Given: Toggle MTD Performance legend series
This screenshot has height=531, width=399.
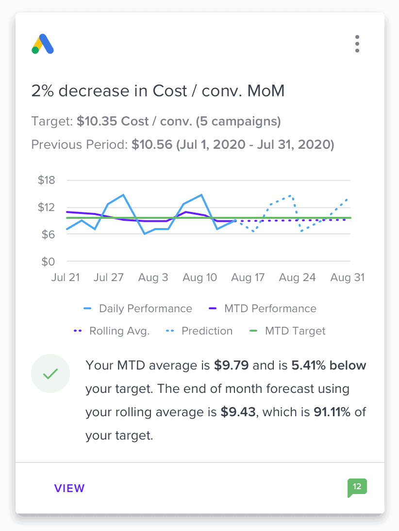Looking at the screenshot, I should pyautogui.click(x=263, y=308).
